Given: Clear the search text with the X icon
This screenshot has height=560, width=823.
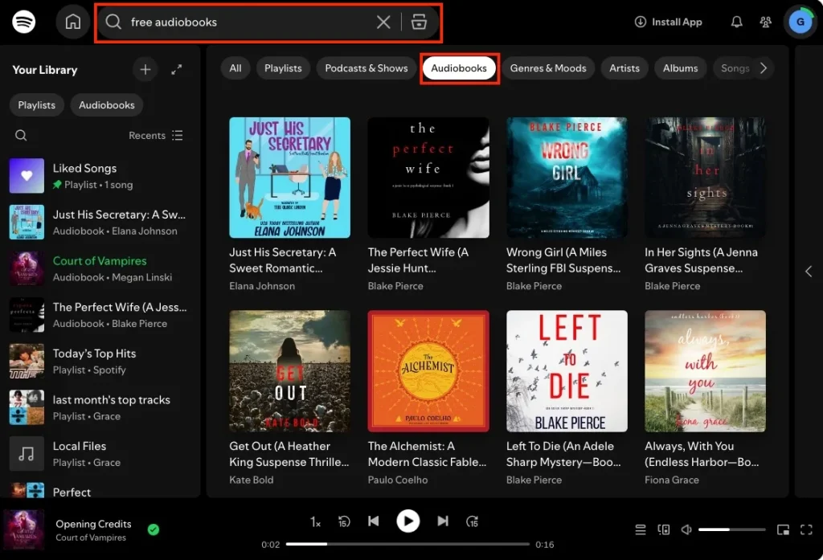Looking at the screenshot, I should pyautogui.click(x=383, y=22).
